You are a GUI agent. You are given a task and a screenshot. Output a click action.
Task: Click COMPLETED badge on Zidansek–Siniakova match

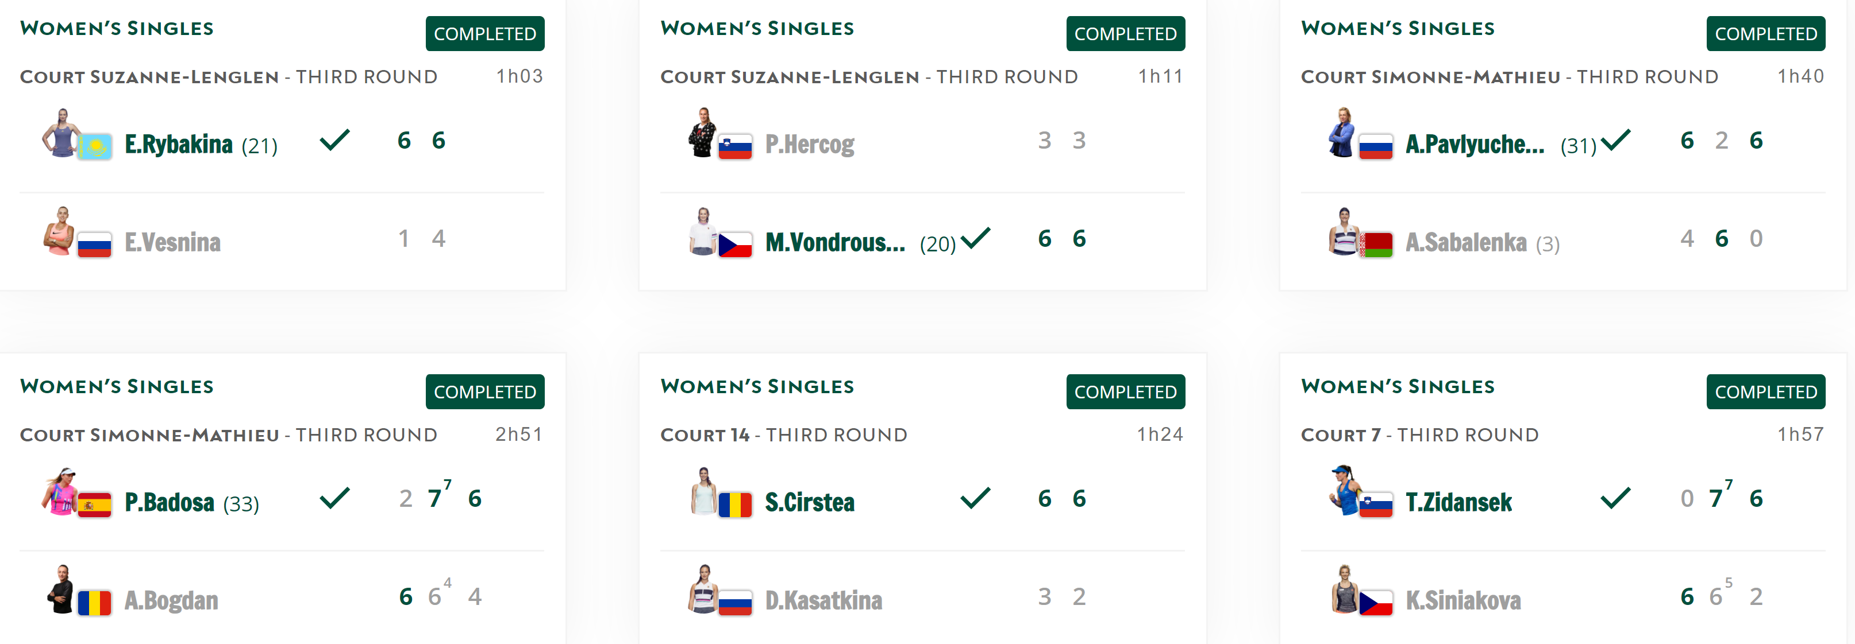coord(1766,391)
